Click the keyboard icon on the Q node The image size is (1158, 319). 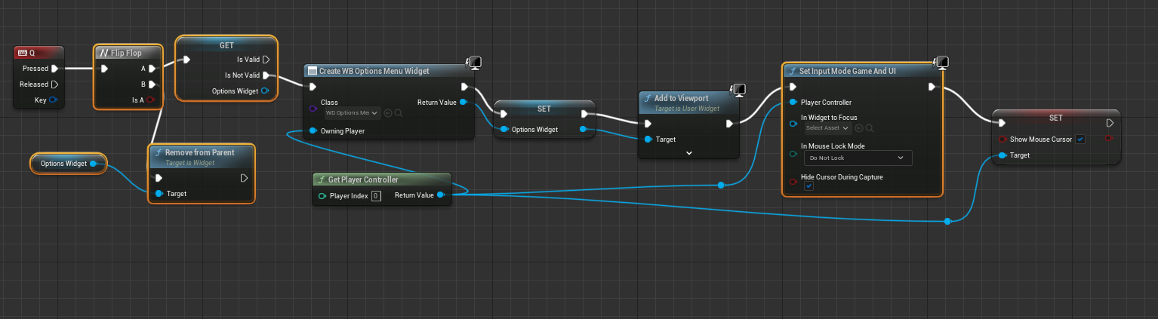(x=23, y=53)
